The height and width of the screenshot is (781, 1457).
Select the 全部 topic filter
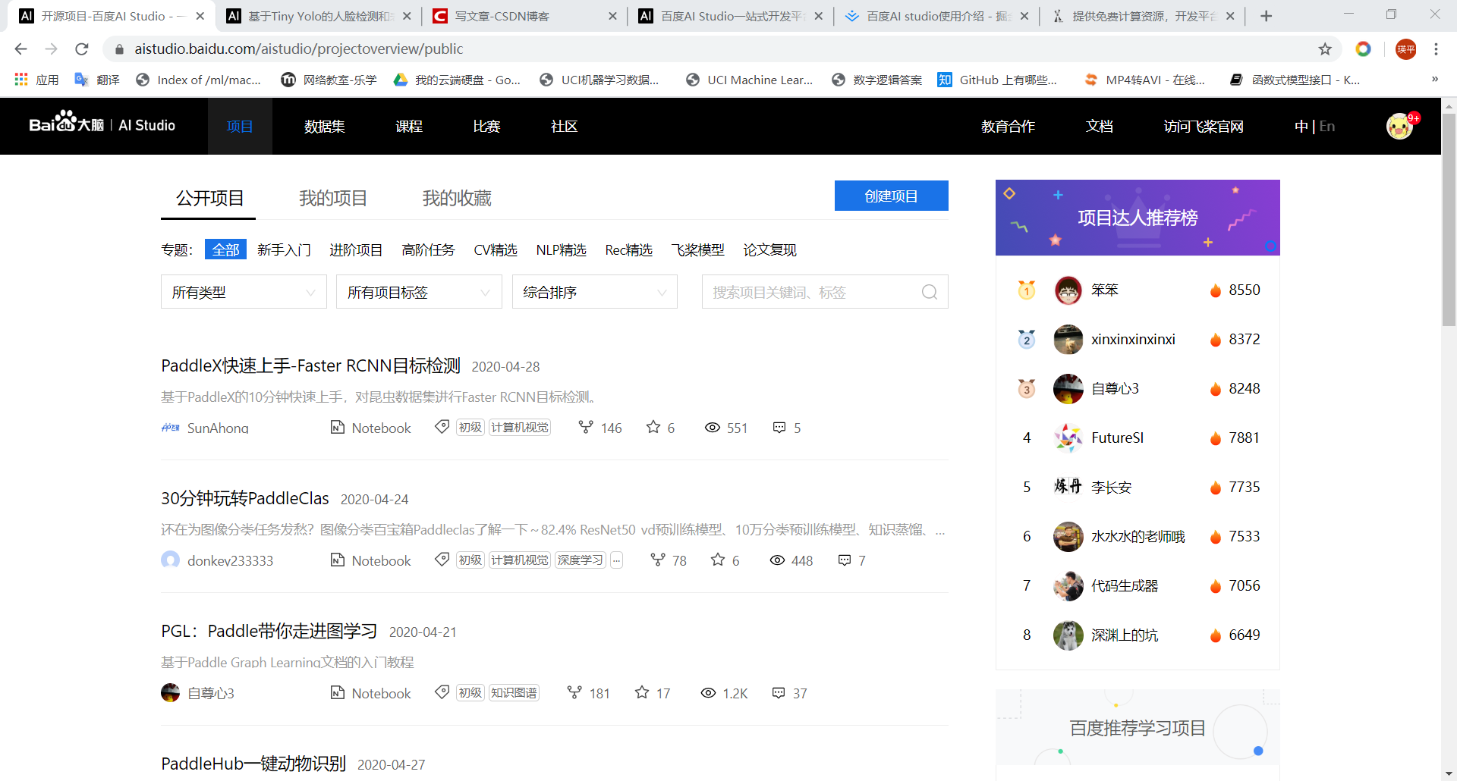click(x=225, y=249)
